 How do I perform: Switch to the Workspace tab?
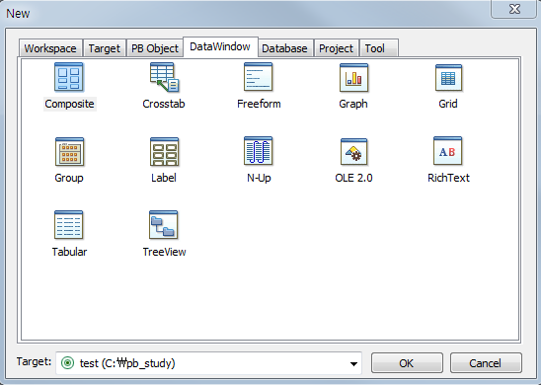click(x=50, y=48)
